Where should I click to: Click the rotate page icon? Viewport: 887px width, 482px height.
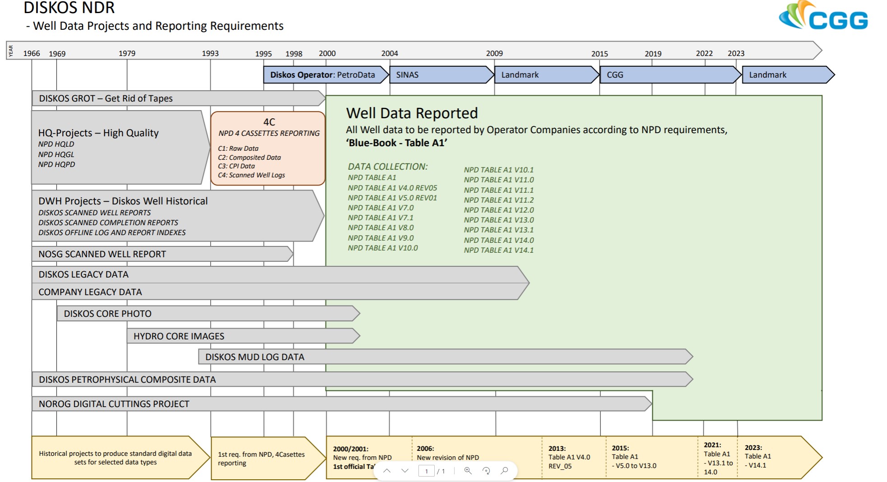point(486,471)
